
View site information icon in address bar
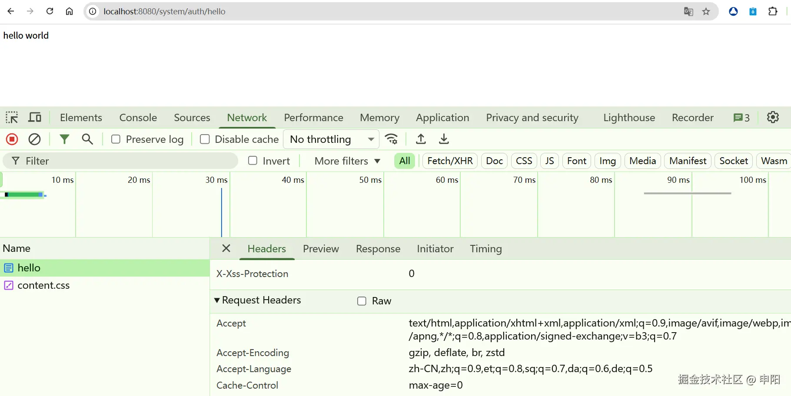click(93, 11)
